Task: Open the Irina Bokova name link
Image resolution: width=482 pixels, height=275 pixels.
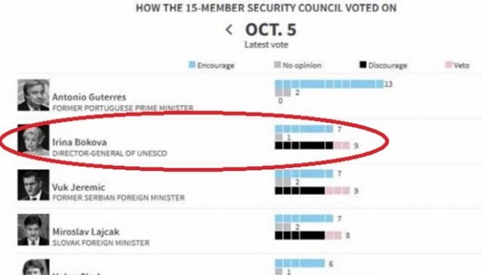Action: click(x=79, y=142)
